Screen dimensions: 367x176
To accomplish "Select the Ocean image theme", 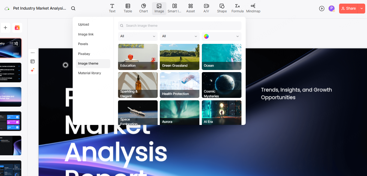I will coord(221,57).
